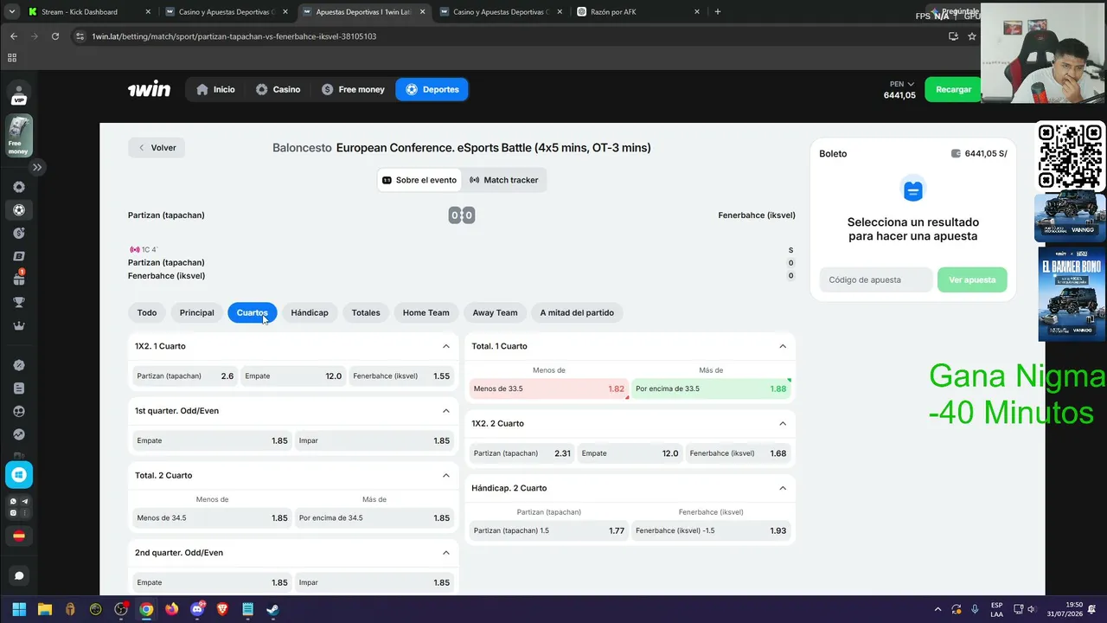The height and width of the screenshot is (623, 1107).
Task: Collapse the Total. 2 Cuarto section
Action: click(446, 475)
